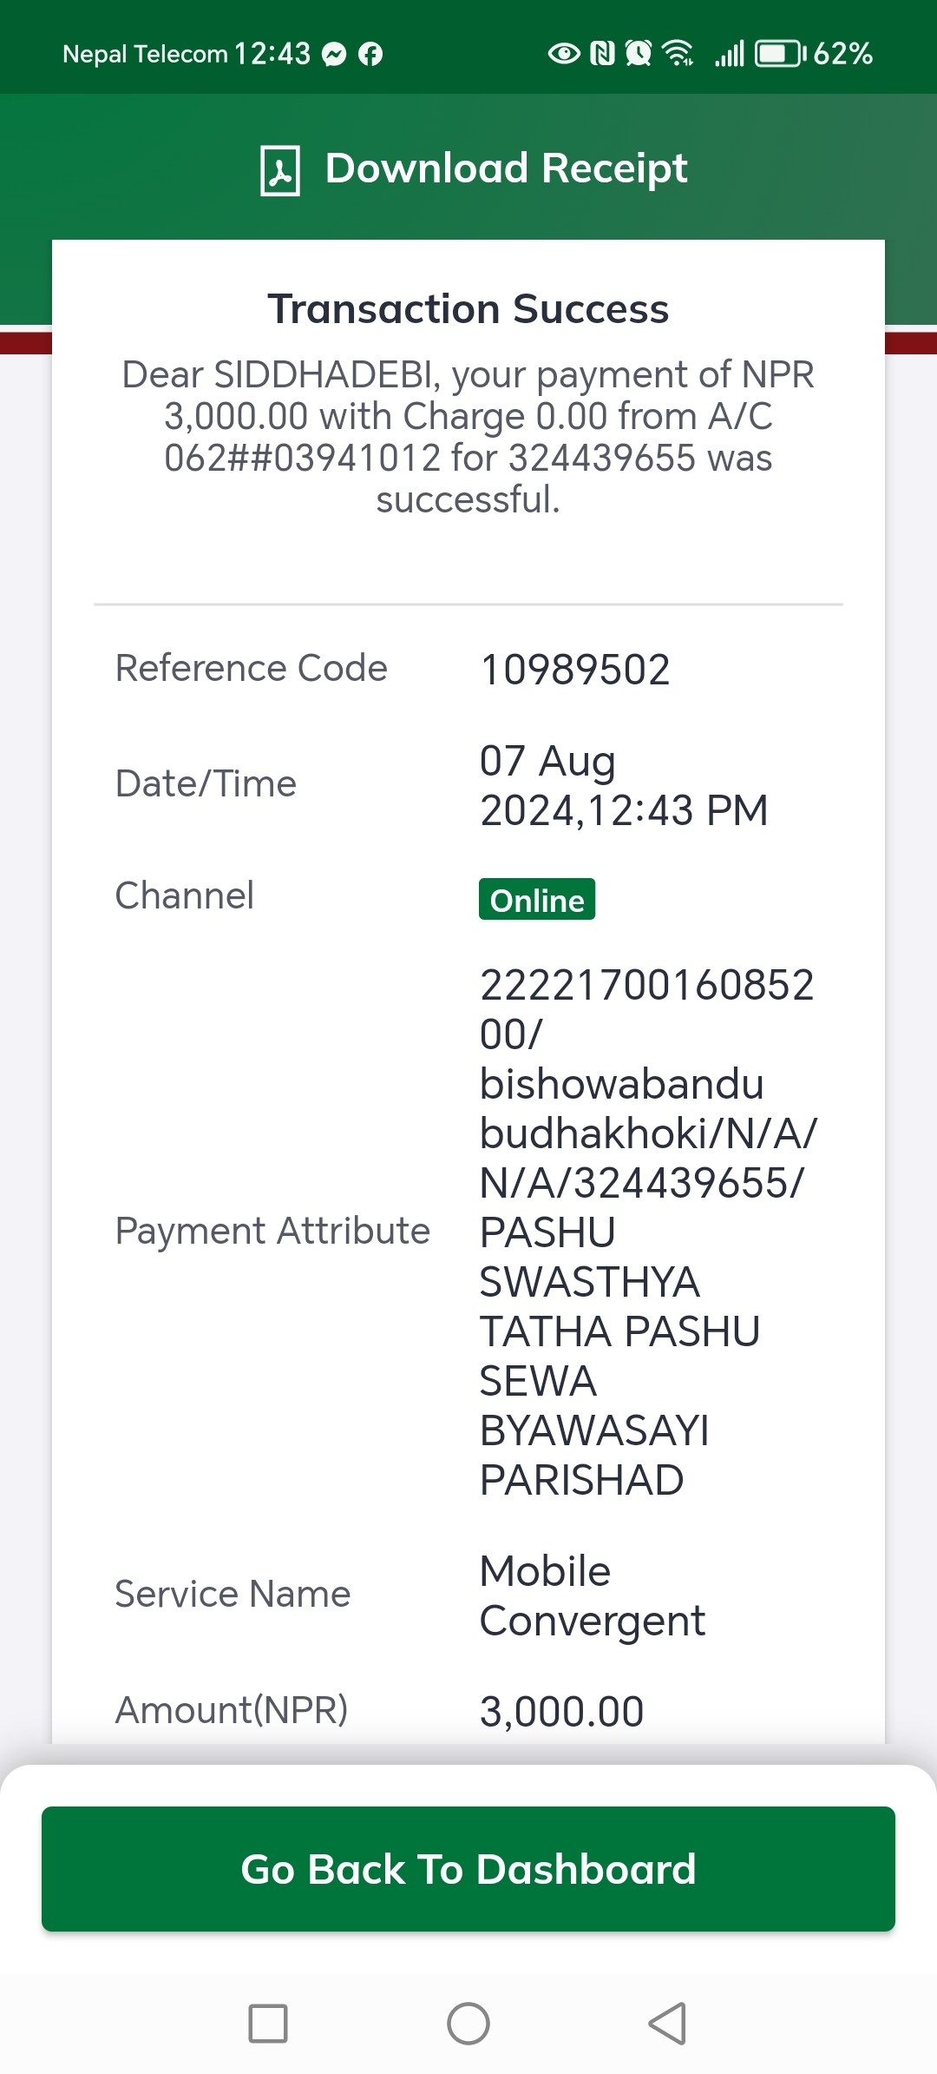Tap the Payment Attribute value text
This screenshot has height=2074, width=937.
648,1232
